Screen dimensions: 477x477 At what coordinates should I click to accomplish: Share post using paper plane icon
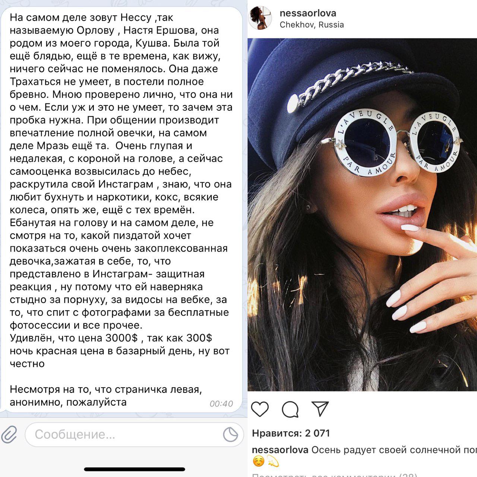(x=320, y=409)
